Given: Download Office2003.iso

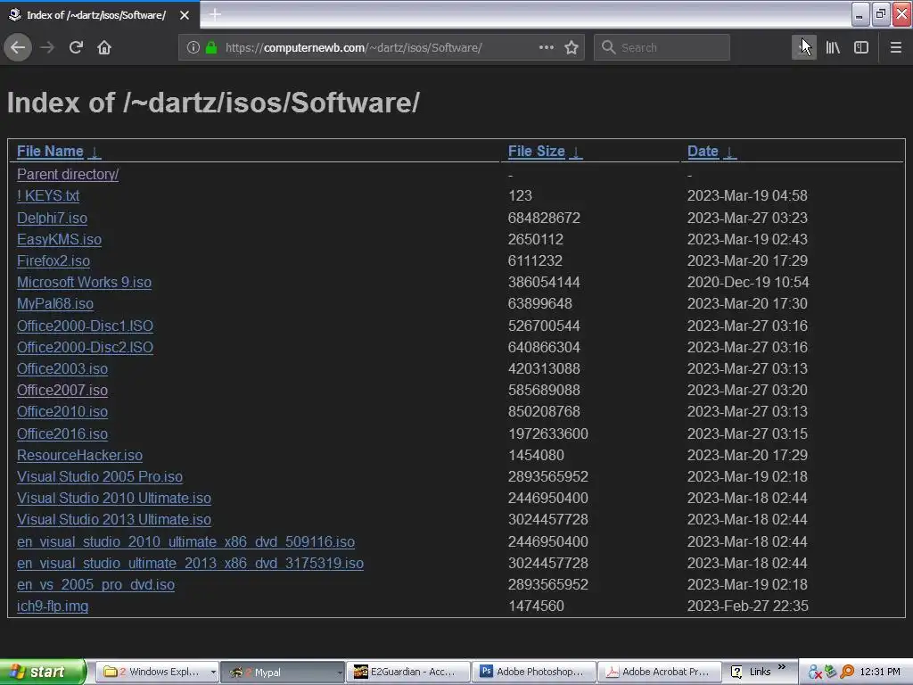Looking at the screenshot, I should [x=62, y=368].
